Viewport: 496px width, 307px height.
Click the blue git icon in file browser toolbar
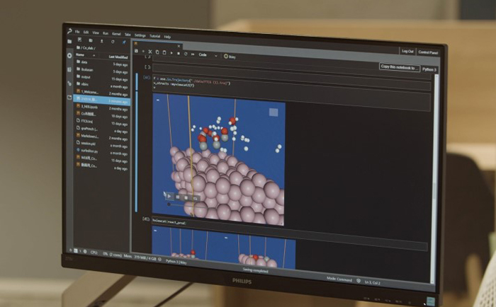pyautogui.click(x=124, y=42)
